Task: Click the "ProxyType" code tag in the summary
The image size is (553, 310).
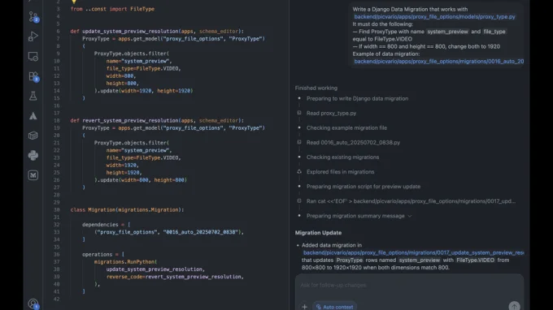Action: pos(349,260)
